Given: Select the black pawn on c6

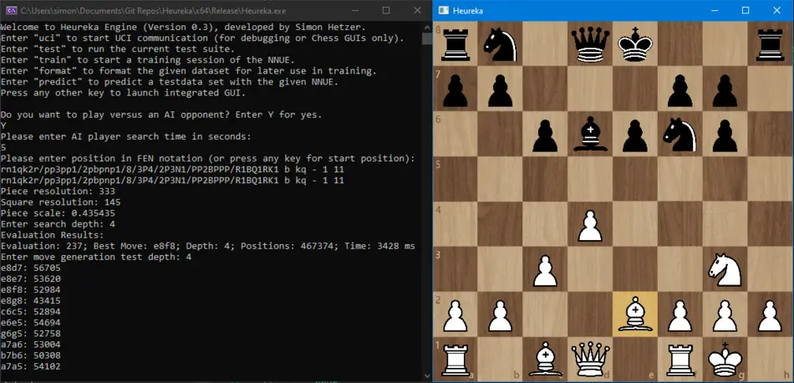Looking at the screenshot, I should pyautogui.click(x=546, y=133).
